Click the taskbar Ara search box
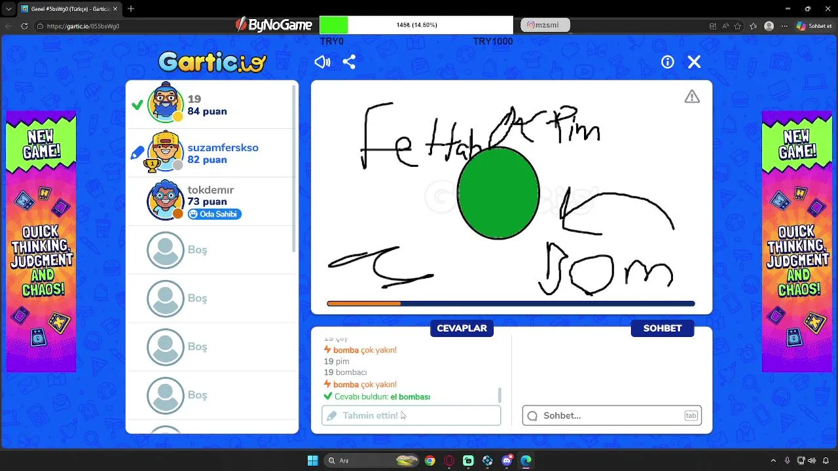The width and height of the screenshot is (838, 471). pyautogui.click(x=371, y=461)
